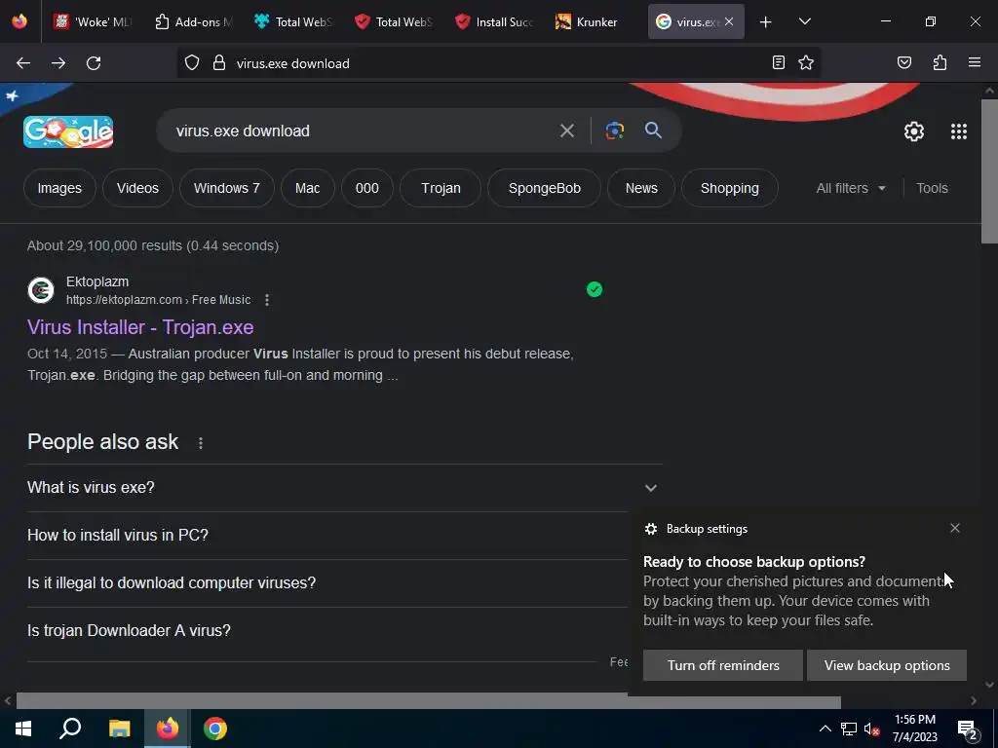This screenshot has height=748, width=998.
Task: Select the SpongeBob filter chip
Action: coord(544,188)
